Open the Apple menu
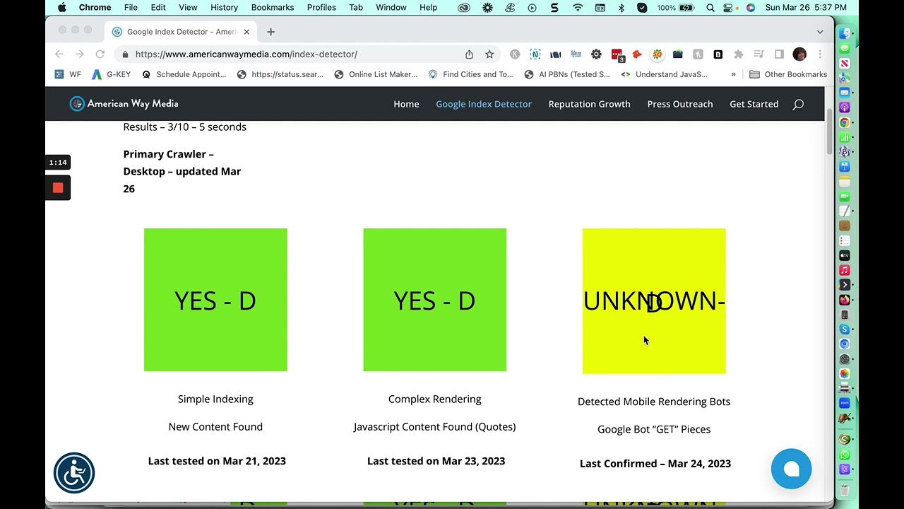The height and width of the screenshot is (509, 904). point(61,8)
